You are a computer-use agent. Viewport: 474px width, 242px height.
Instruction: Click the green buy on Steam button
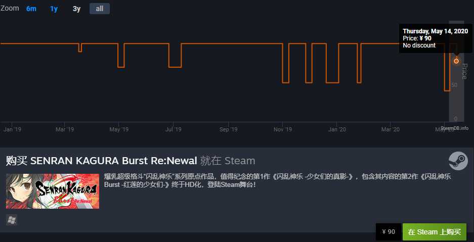click(435, 232)
